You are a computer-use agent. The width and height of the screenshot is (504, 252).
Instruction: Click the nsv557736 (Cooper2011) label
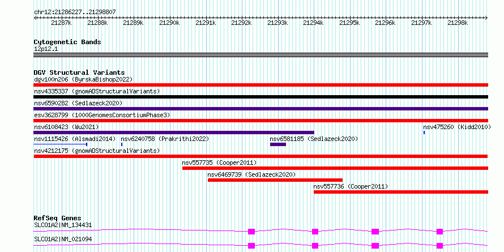(351, 186)
